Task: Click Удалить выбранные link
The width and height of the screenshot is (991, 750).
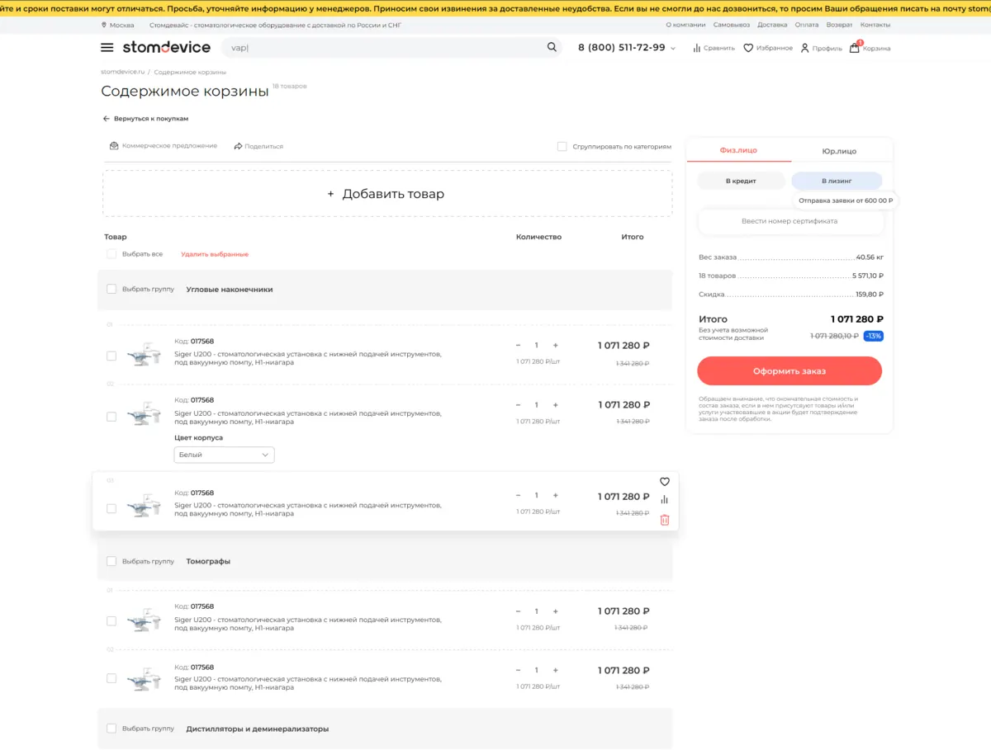Action: click(x=215, y=254)
